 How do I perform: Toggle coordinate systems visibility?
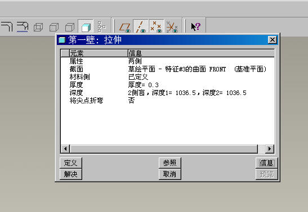172,27
